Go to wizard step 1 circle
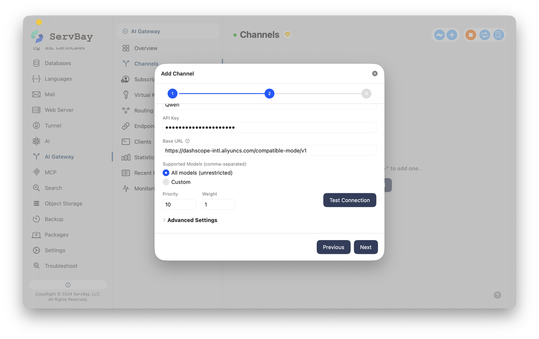 [172, 93]
